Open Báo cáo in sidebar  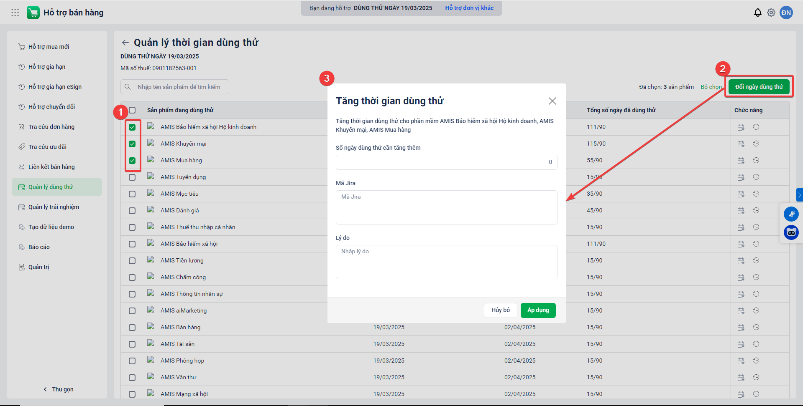click(x=57, y=247)
